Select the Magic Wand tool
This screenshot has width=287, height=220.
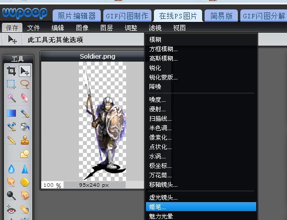(x=11, y=98)
